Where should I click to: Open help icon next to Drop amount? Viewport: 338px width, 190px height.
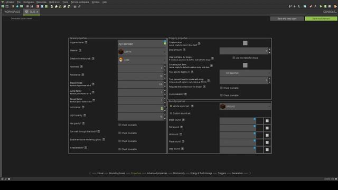point(184,50)
